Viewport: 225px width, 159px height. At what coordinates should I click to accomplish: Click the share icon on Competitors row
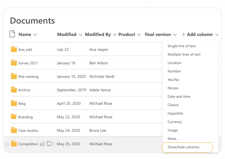(42, 144)
